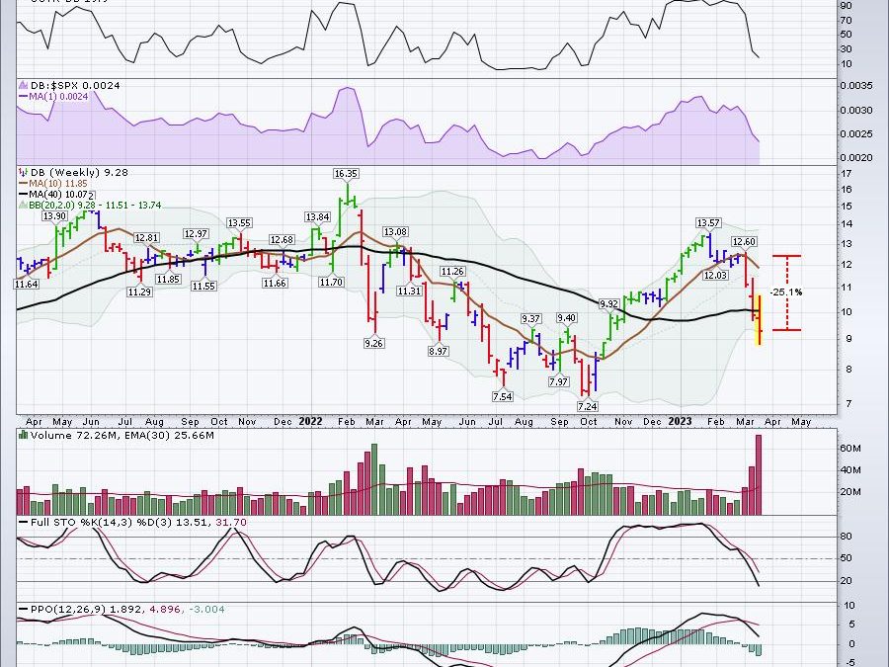Click the 7.24 bottom price label

click(x=588, y=406)
